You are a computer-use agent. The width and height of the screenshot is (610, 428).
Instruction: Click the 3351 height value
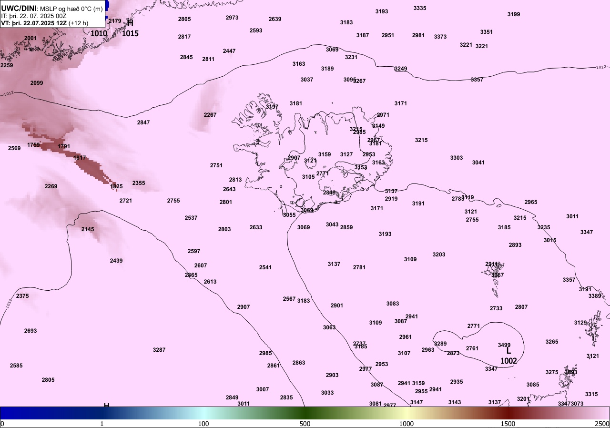coord(487,32)
